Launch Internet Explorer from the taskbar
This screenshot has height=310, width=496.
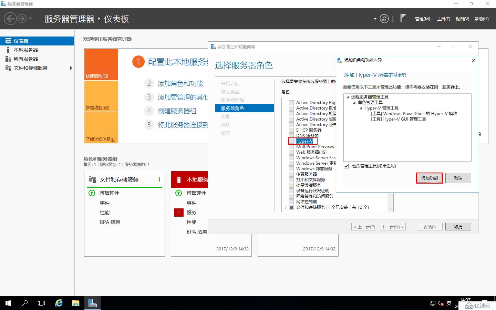(x=59, y=303)
